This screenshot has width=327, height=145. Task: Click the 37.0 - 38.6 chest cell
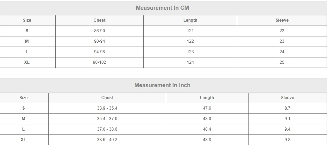click(x=107, y=129)
